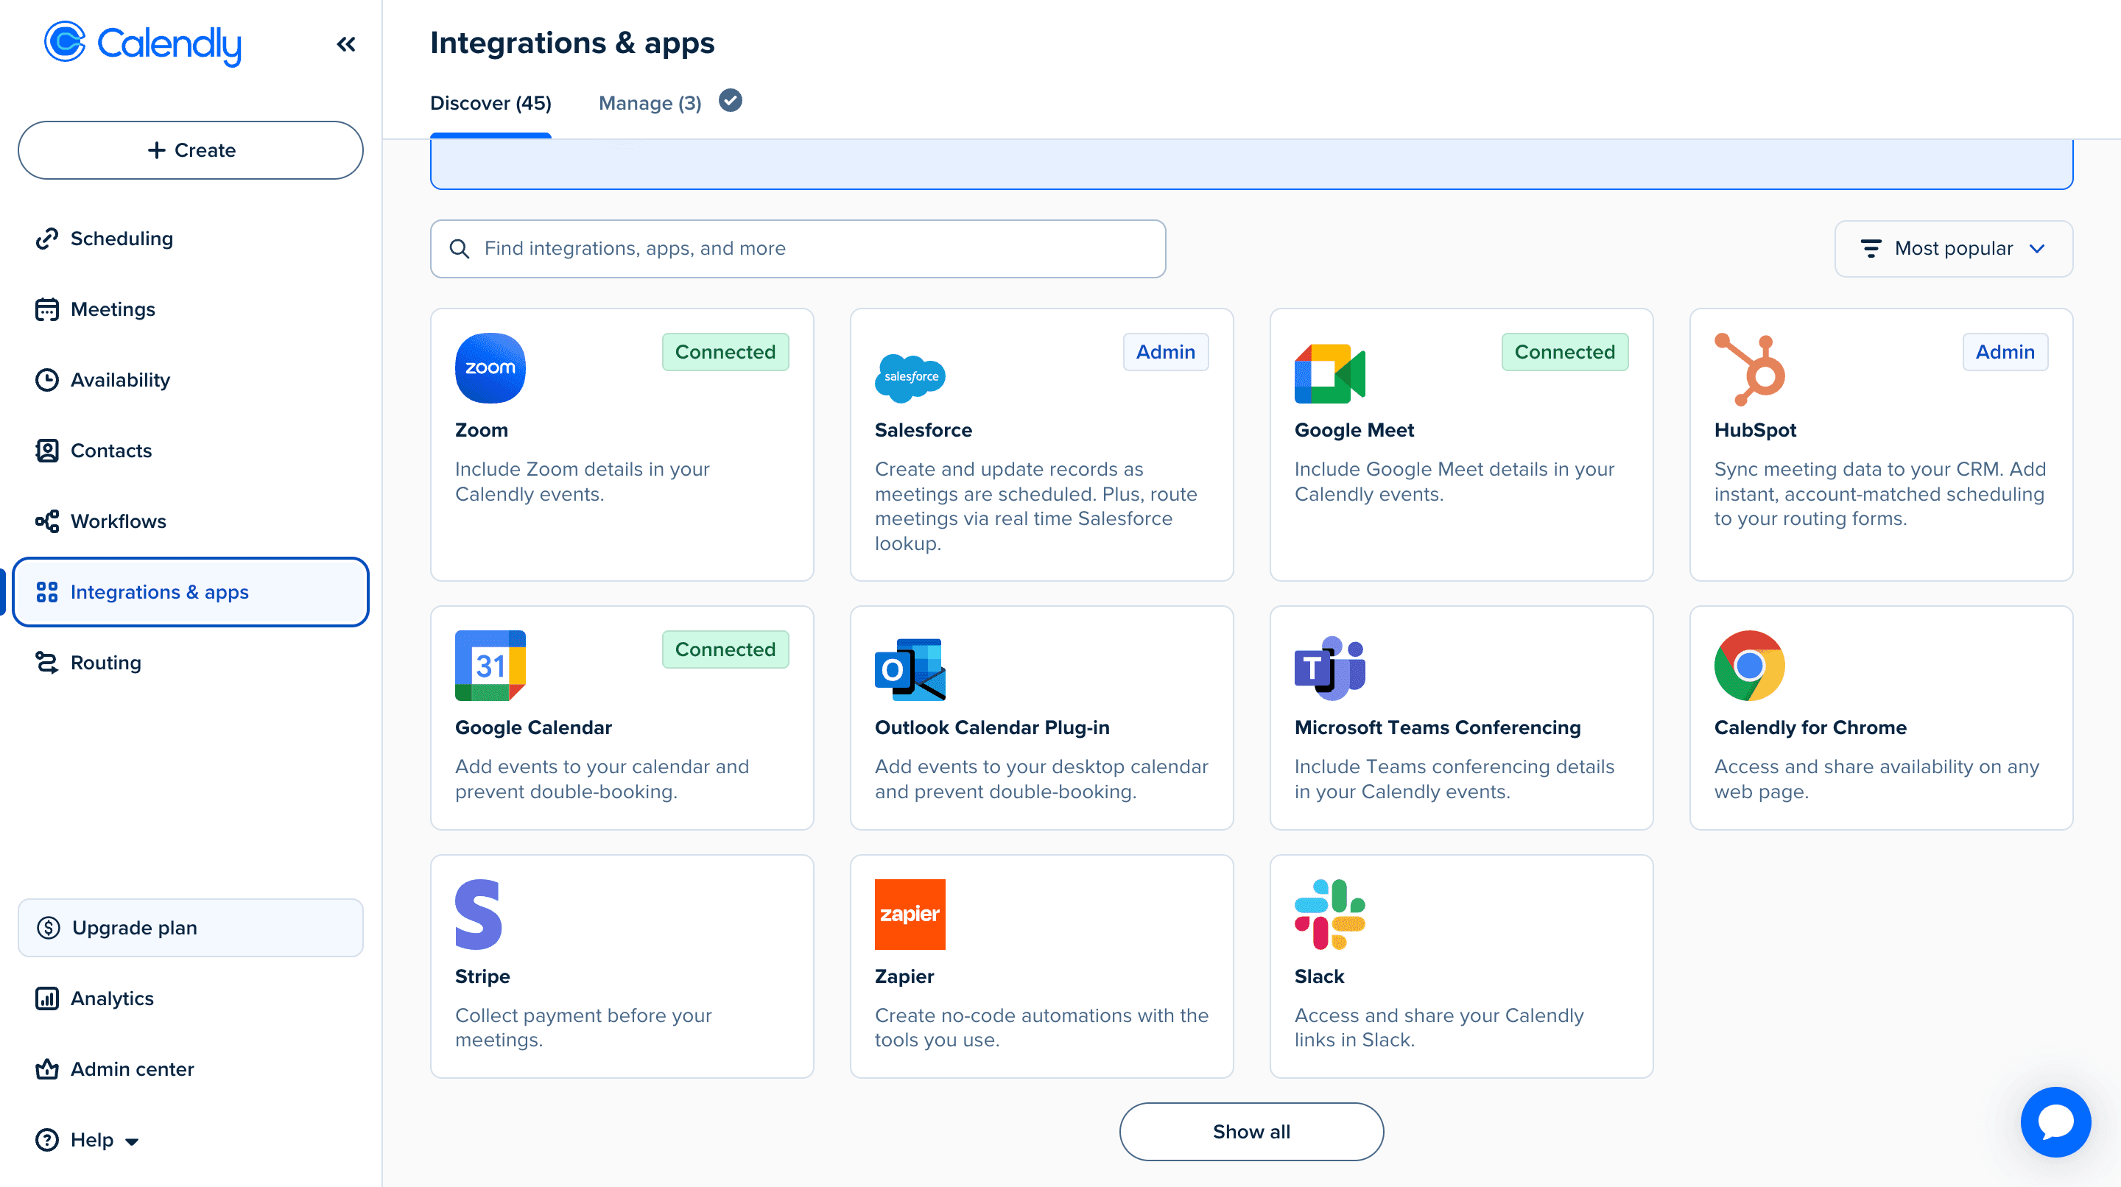This screenshot has width=2121, height=1187.
Task: Click the Microsoft Teams icon
Action: tap(1330, 668)
